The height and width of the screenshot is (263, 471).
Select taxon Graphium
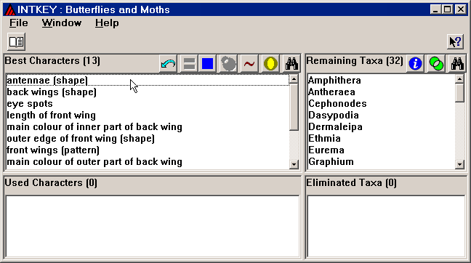[381, 162]
